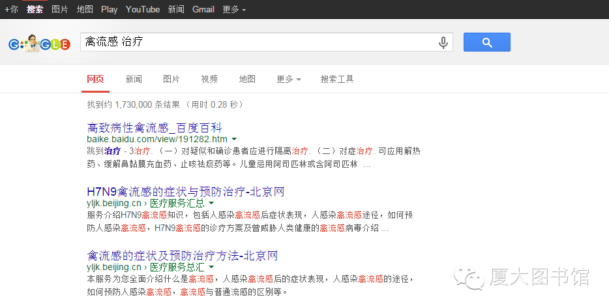Switch to the 新闻 results tab
Image resolution: width=609 pixels, height=308 pixels.
point(134,79)
